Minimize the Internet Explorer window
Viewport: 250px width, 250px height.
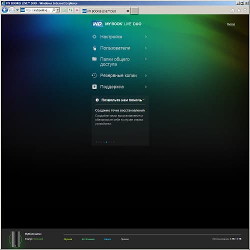[238, 3]
